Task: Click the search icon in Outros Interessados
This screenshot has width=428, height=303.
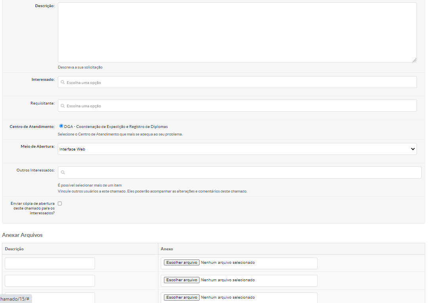Action: (x=63, y=172)
